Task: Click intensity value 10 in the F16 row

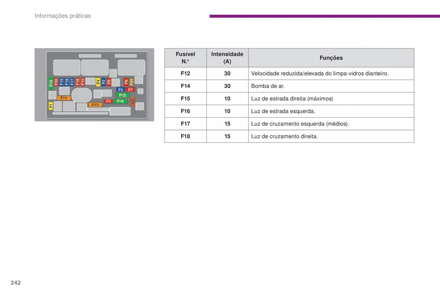Action: tap(227, 111)
